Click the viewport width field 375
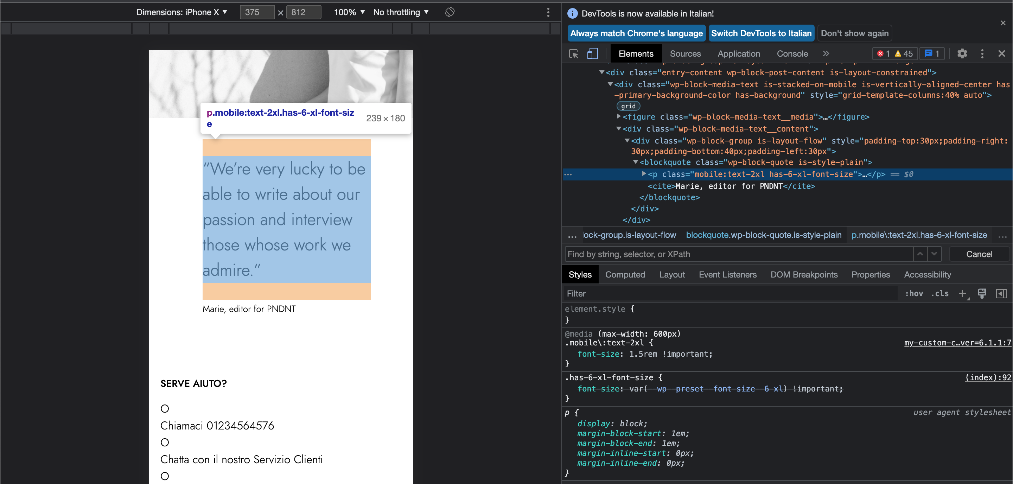1013x484 pixels. coord(257,12)
